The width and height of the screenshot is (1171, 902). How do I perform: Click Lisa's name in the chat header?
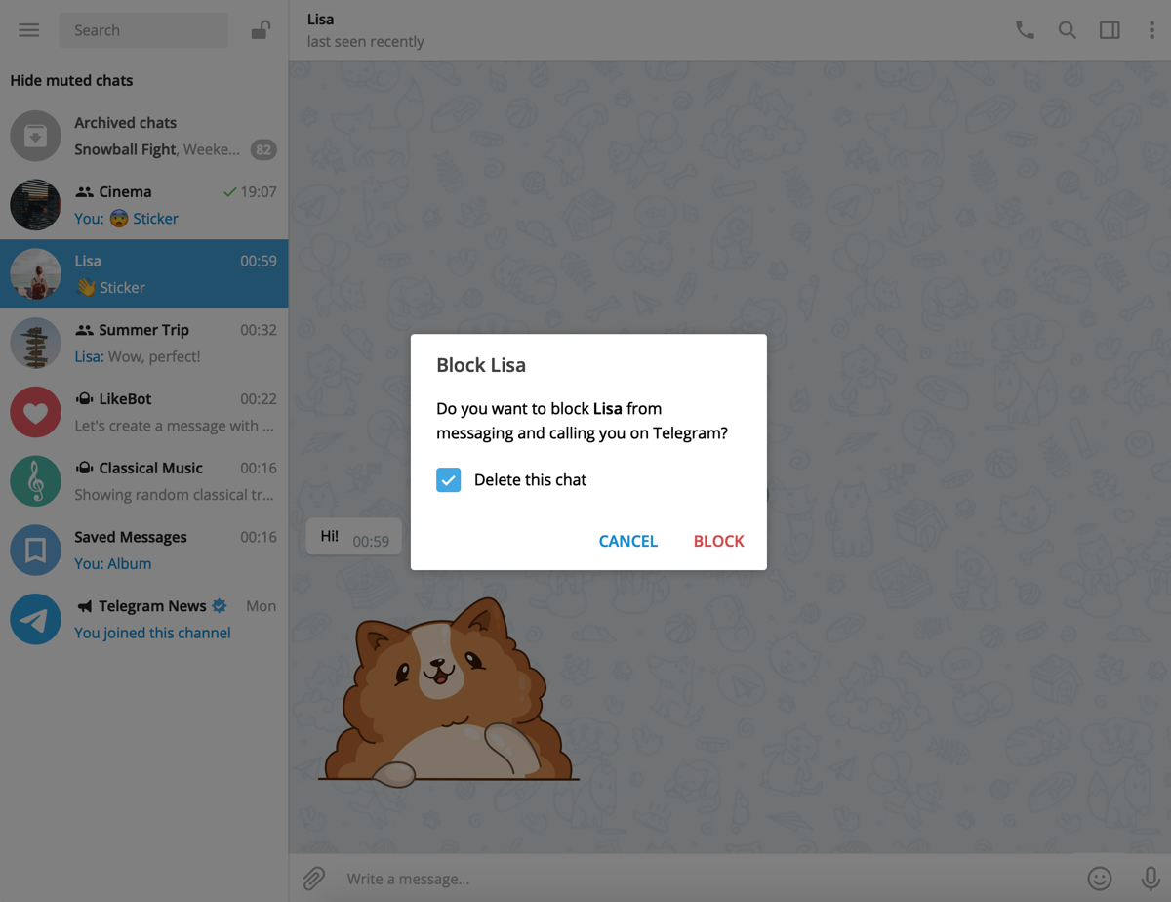tap(321, 19)
